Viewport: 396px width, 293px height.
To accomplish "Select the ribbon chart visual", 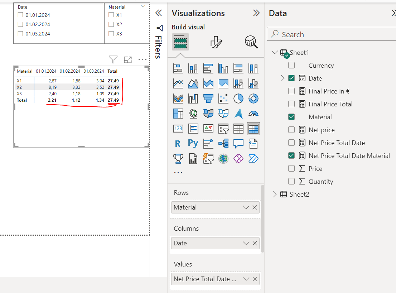I will [178, 99].
